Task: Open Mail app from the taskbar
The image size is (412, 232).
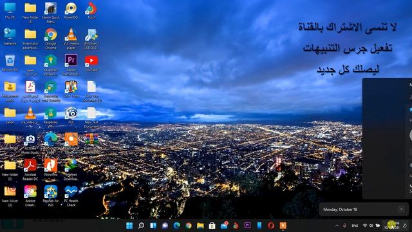Action: click(224, 226)
